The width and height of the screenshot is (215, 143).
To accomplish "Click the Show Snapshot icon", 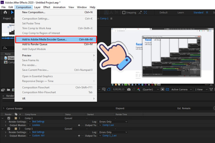I will click(x=134, y=89).
